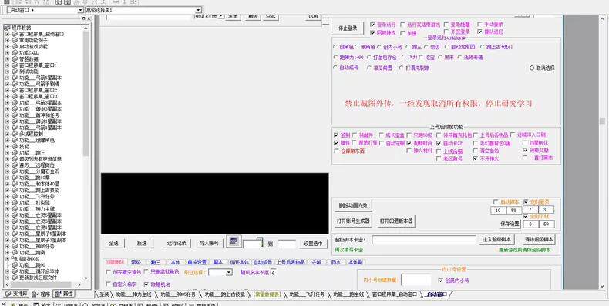Viewport: 609px width, 306px height.
Task: Choose the 取消选择 radio option
Action: [532, 68]
